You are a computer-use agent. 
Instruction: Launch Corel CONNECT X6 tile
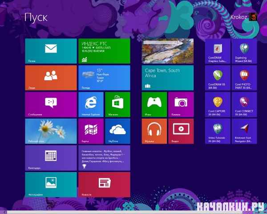tap(244, 105)
